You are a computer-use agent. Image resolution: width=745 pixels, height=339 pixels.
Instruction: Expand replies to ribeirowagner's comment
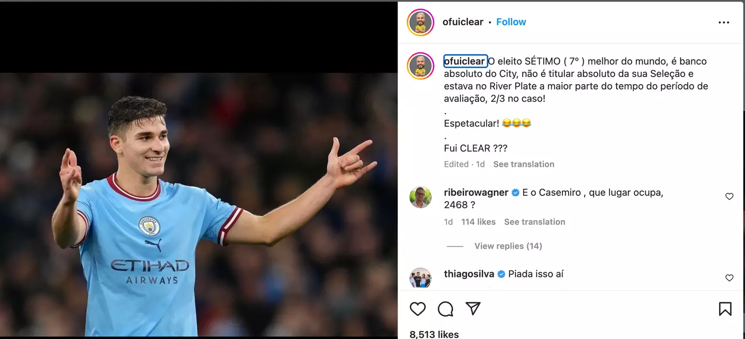pos(508,246)
